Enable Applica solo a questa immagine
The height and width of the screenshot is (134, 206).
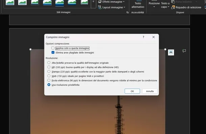pos(53,48)
